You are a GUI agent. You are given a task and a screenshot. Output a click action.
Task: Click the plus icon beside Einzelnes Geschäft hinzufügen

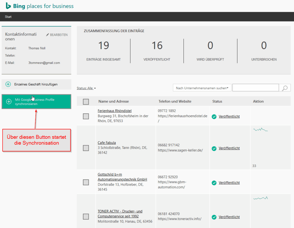pyautogui.click(x=9, y=85)
